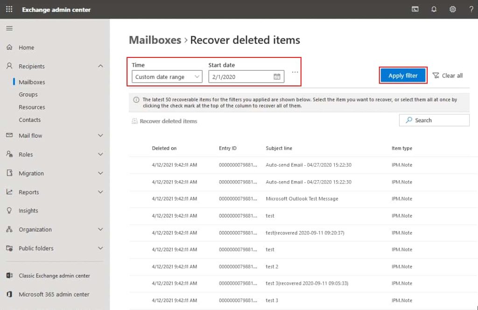Open the Custom date range dropdown
This screenshot has width=478, height=310.
[x=166, y=76]
